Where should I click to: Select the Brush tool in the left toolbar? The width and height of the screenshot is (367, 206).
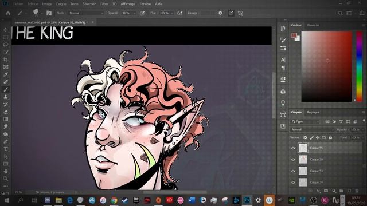click(x=6, y=89)
